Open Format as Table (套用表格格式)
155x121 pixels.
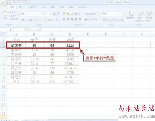(140, 16)
